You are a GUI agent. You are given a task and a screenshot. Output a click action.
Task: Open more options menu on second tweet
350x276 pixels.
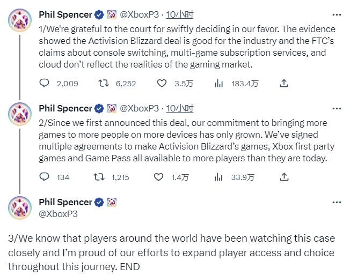click(x=336, y=108)
